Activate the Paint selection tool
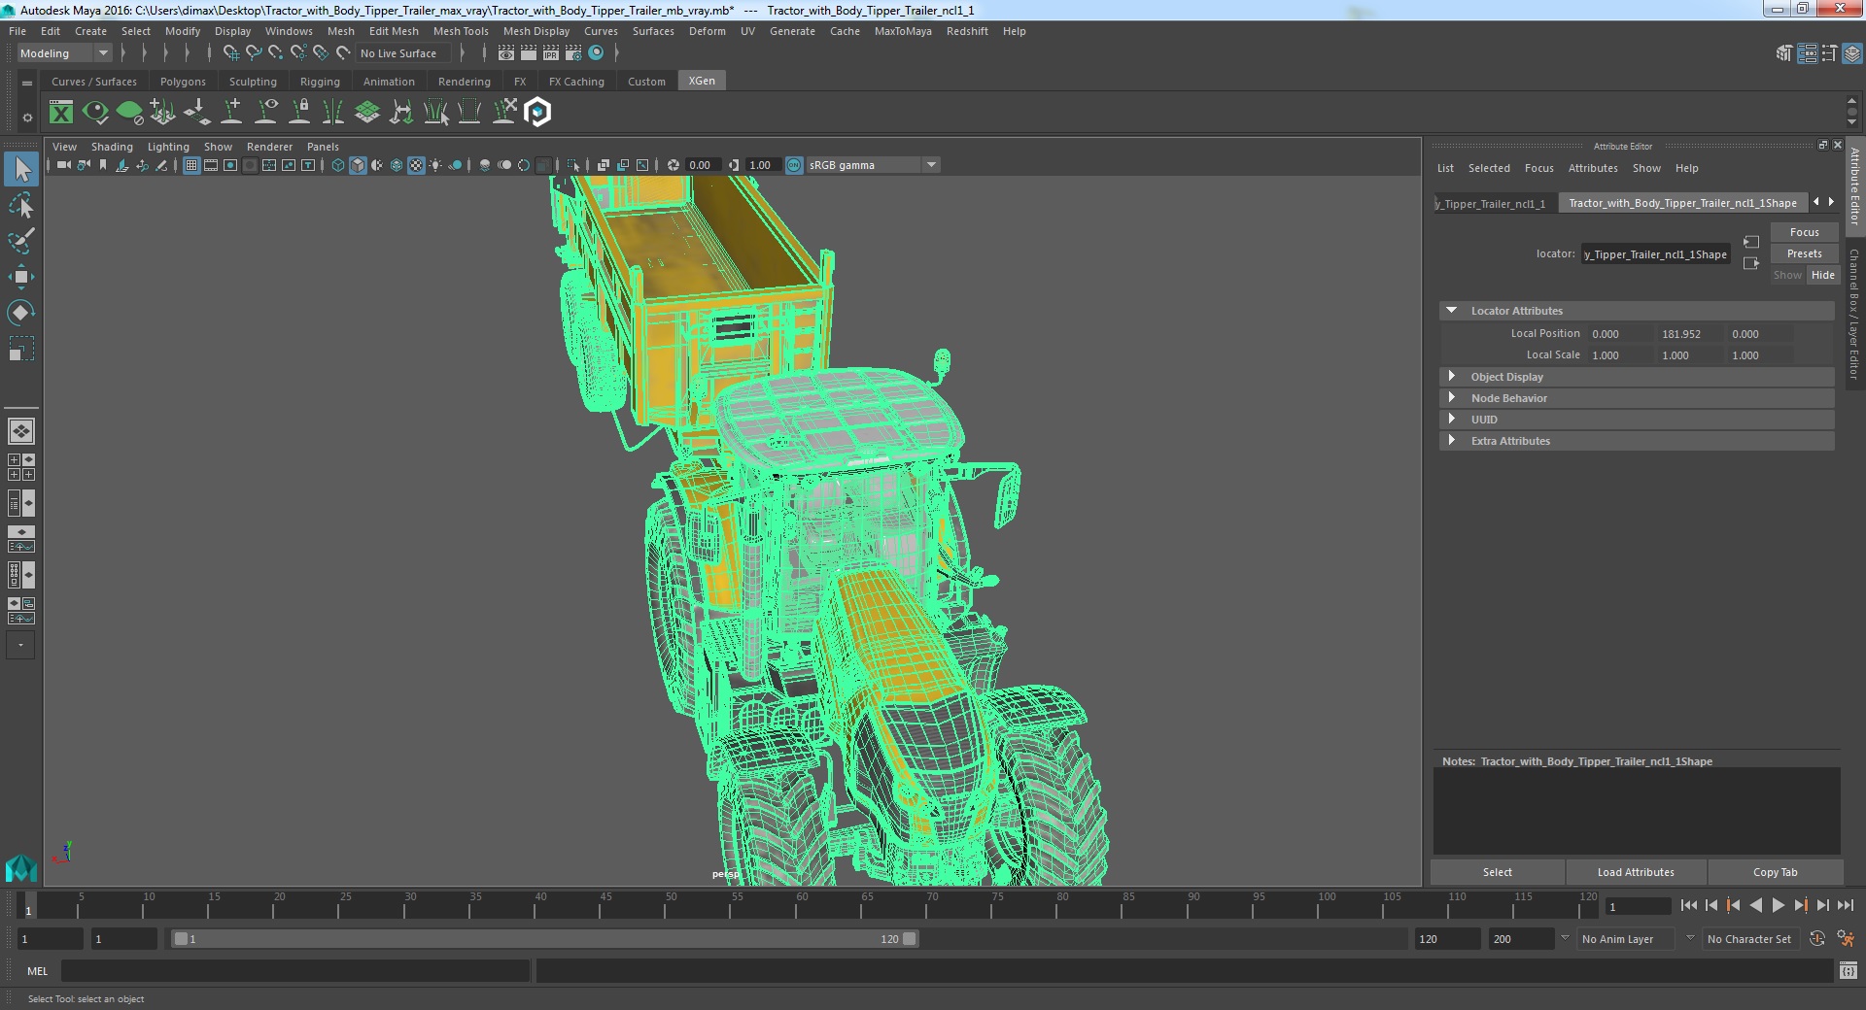This screenshot has width=1866, height=1010. coord(21,241)
